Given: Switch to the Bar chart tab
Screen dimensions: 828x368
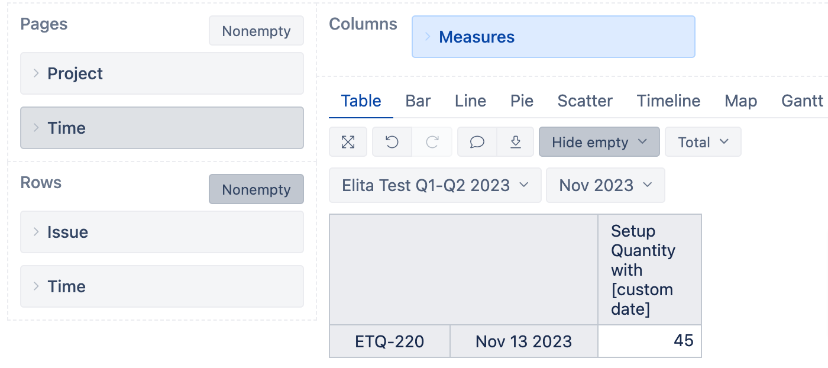Looking at the screenshot, I should pos(418,101).
